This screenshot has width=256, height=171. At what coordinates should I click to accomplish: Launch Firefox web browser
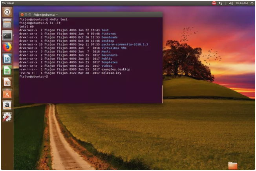pyautogui.click(x=7, y=47)
